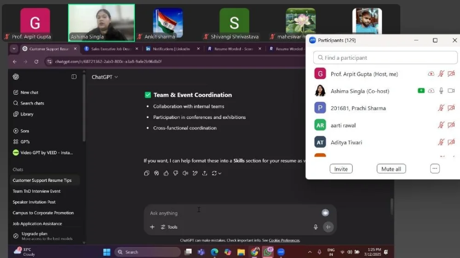The image size is (460, 258).
Task: Toggle Ashima Singla's microphone in participants list
Action: [441, 91]
